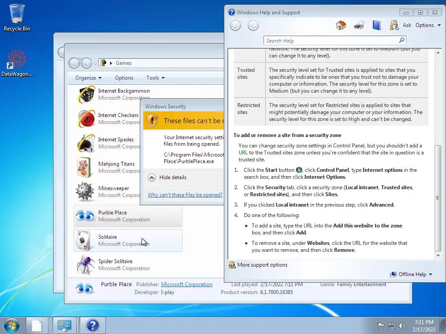Click the More support options icon
The height and width of the screenshot is (334, 446).
pos(232,265)
